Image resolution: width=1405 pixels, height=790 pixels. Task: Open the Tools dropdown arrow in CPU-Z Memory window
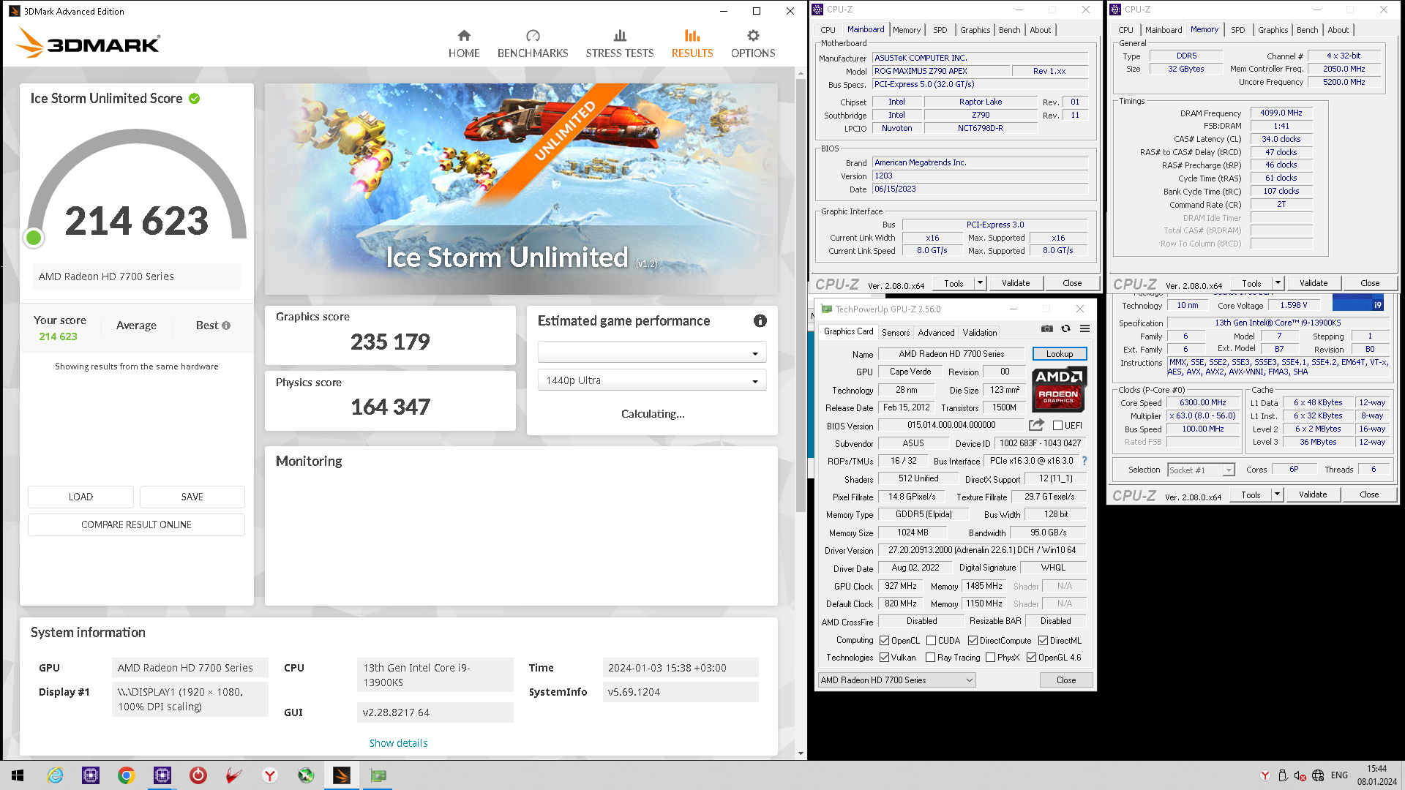click(x=1278, y=283)
